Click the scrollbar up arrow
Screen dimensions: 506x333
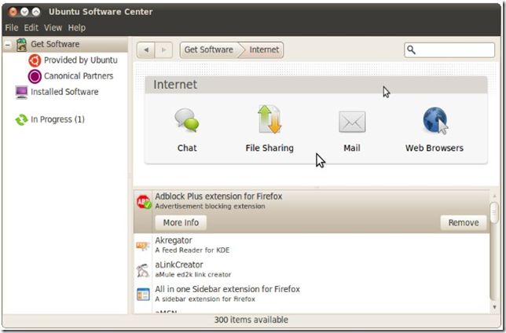tap(494, 196)
